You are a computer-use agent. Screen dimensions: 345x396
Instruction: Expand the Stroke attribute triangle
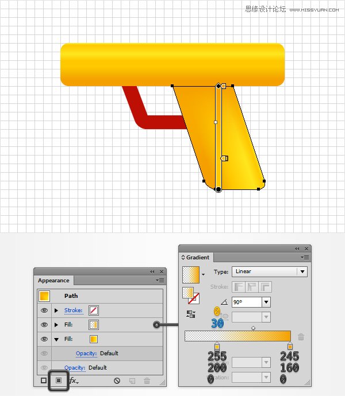click(56, 310)
